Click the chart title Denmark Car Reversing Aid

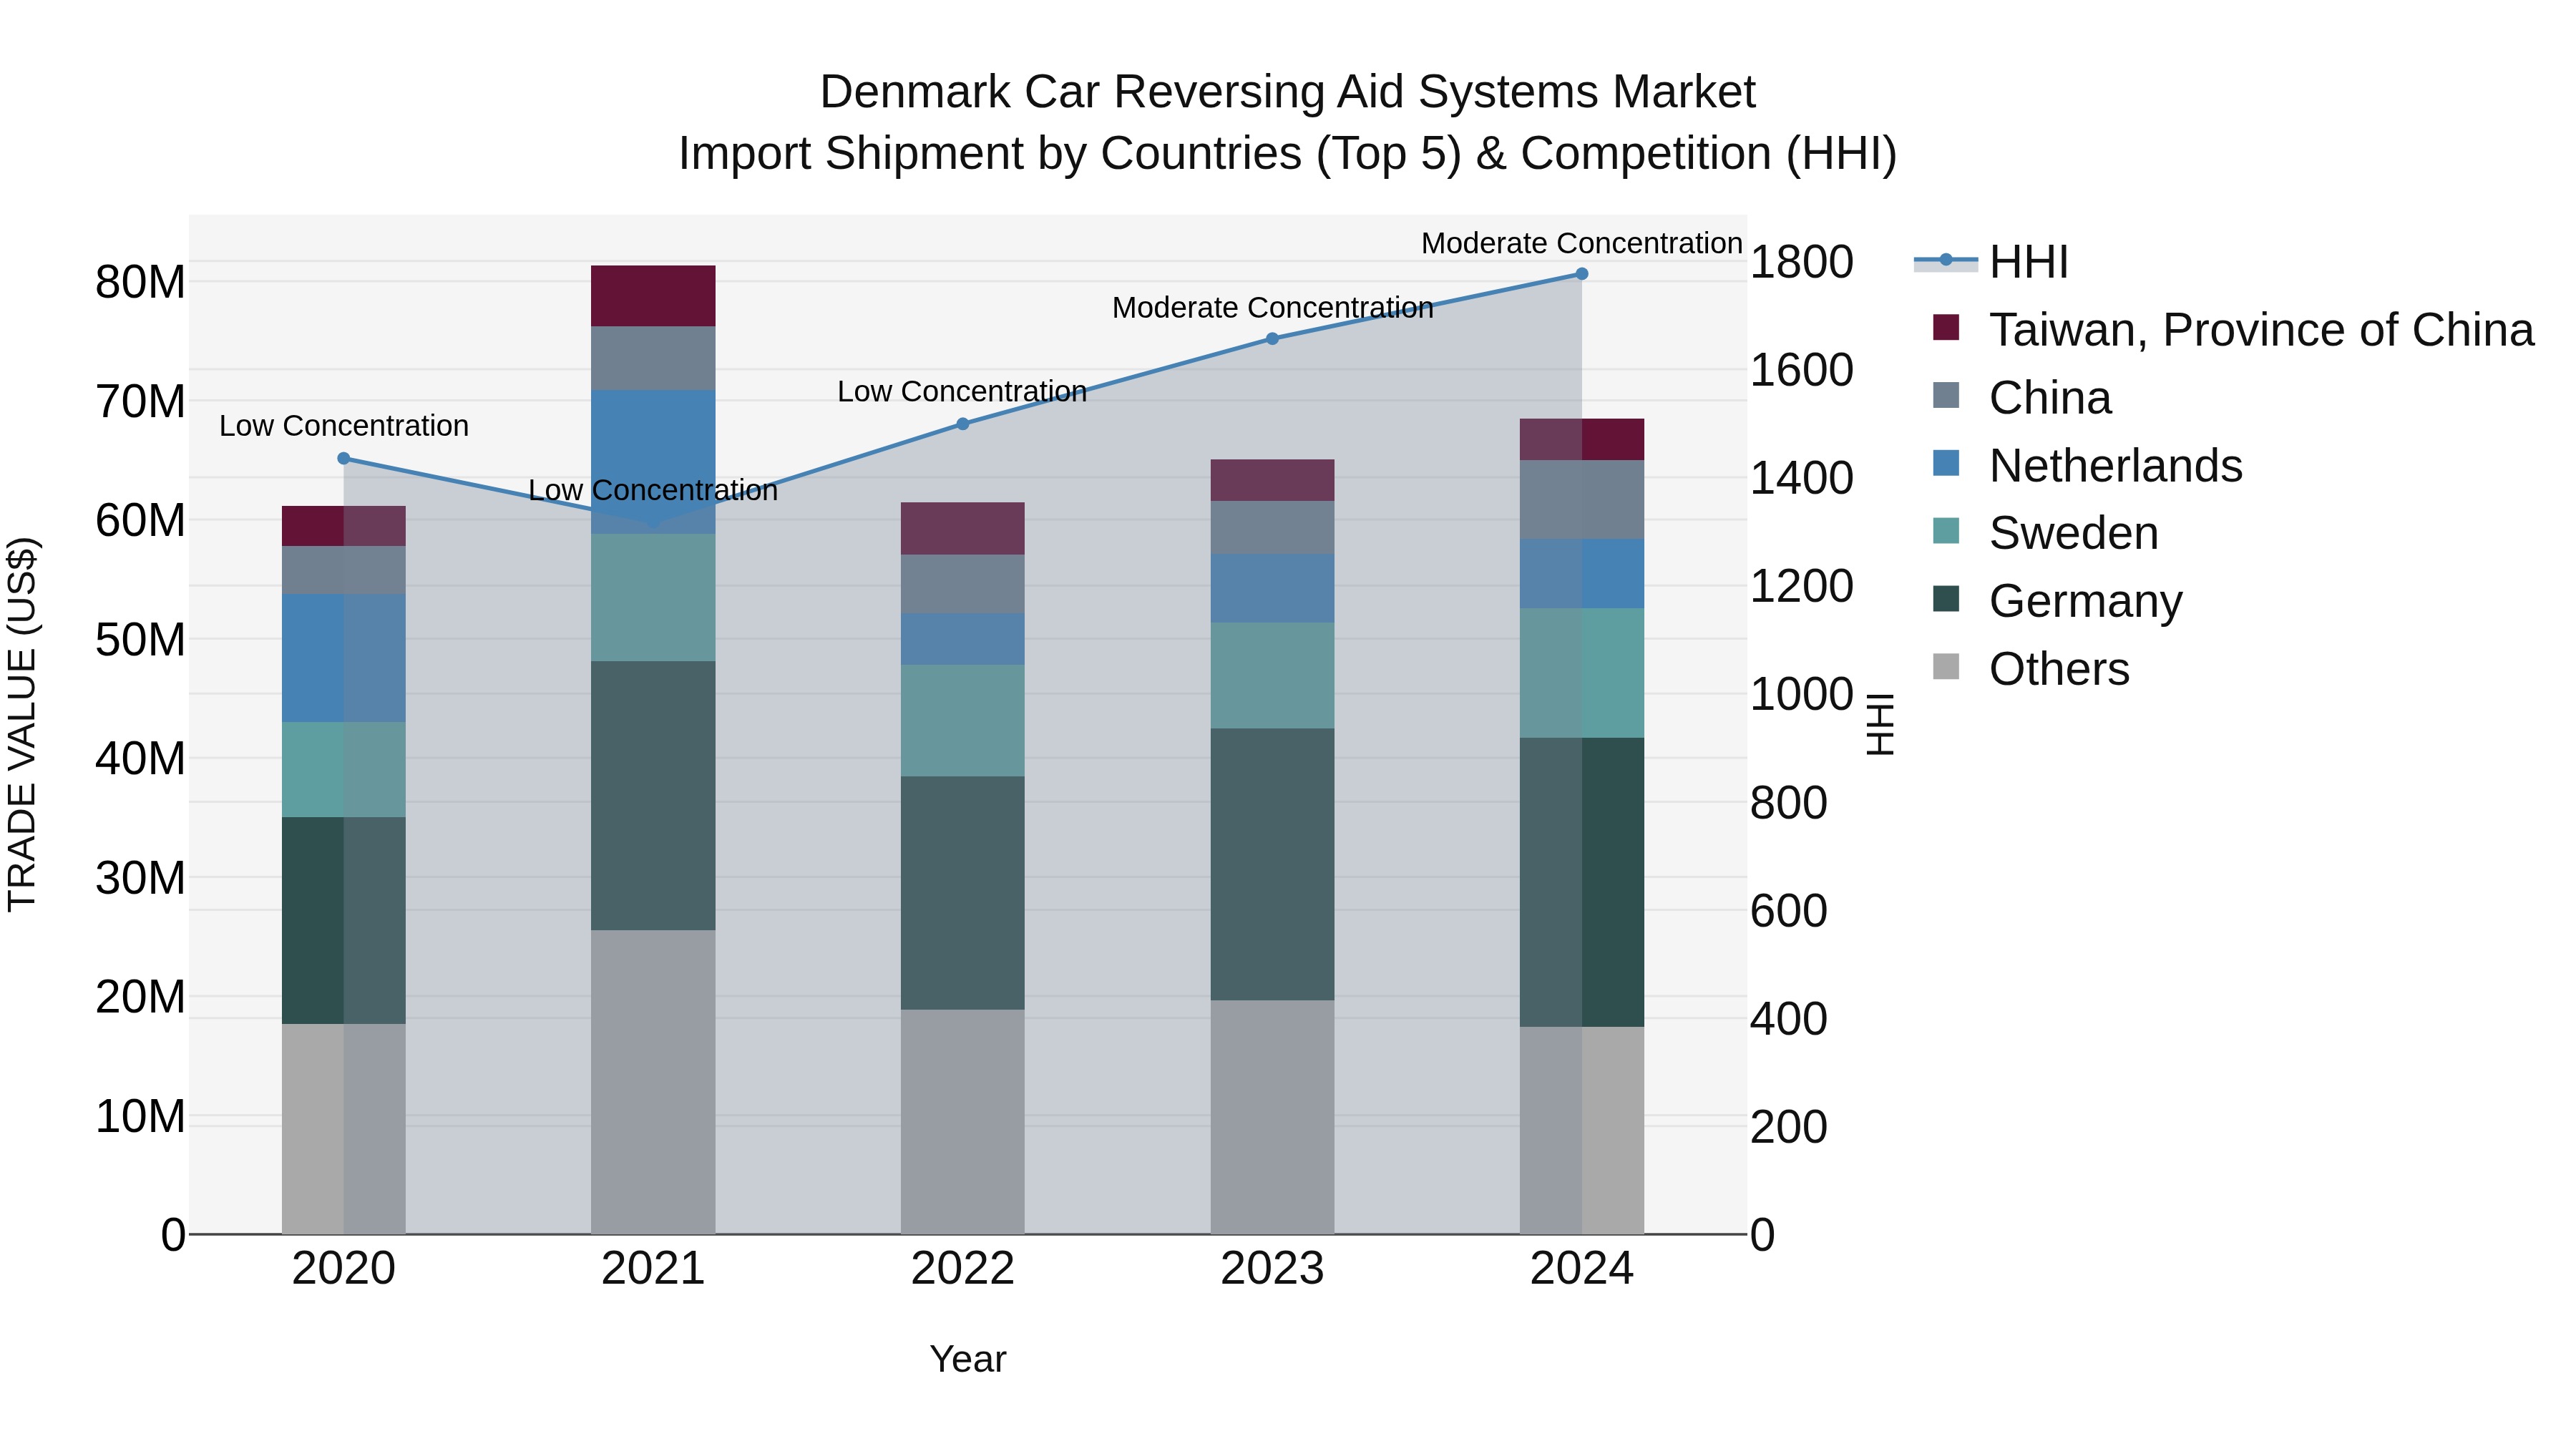[x=1288, y=92]
